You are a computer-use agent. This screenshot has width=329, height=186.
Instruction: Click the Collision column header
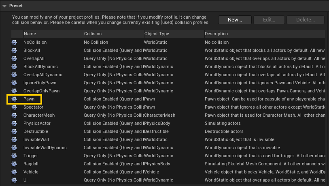[93, 34]
